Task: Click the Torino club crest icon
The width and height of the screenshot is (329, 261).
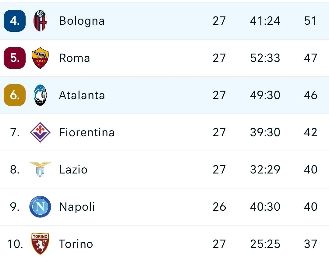Action: coord(40,244)
